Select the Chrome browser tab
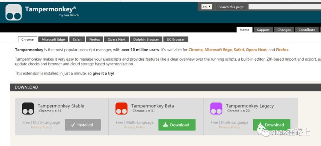The image size is (321, 146). tap(27, 39)
